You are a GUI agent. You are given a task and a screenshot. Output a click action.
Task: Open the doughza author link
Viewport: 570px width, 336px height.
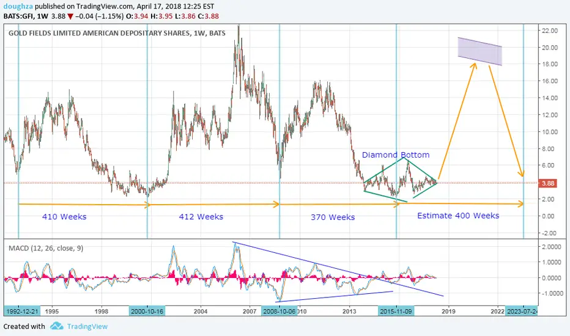click(x=18, y=6)
